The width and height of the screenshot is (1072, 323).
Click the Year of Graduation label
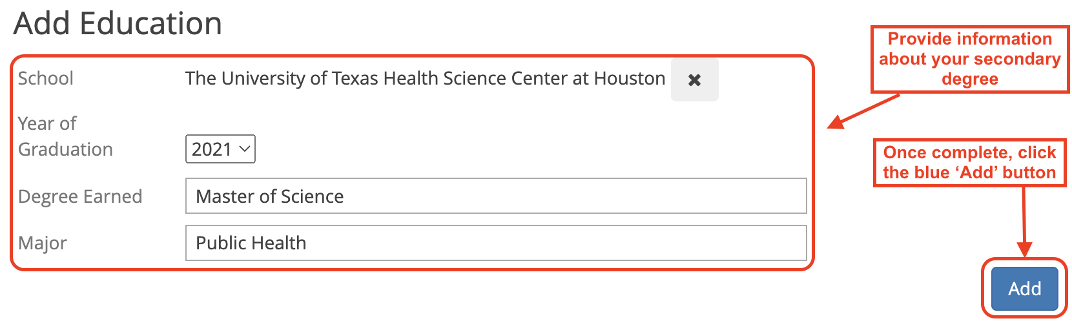pyautogui.click(x=65, y=136)
